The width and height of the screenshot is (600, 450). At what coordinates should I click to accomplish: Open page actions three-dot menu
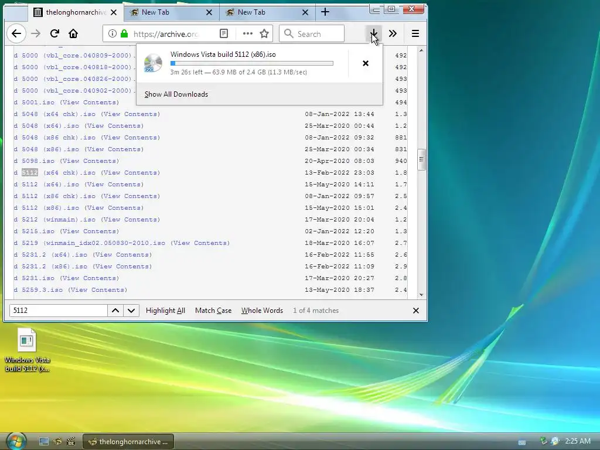tap(248, 33)
